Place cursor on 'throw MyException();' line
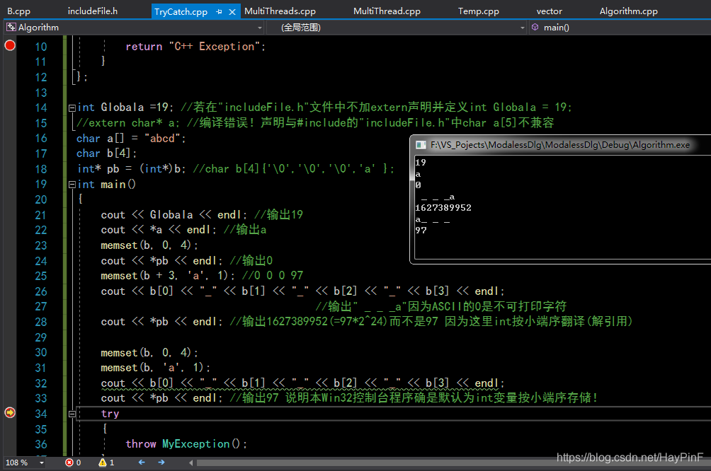The width and height of the screenshot is (711, 471). [186, 444]
